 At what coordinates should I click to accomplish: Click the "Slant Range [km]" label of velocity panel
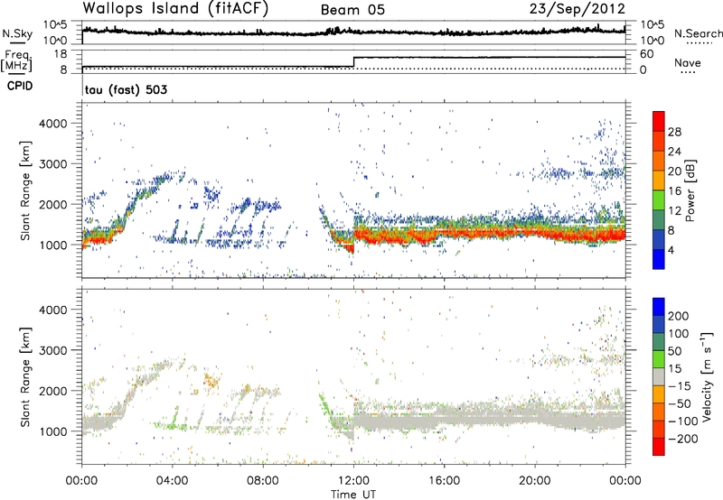click(x=25, y=376)
